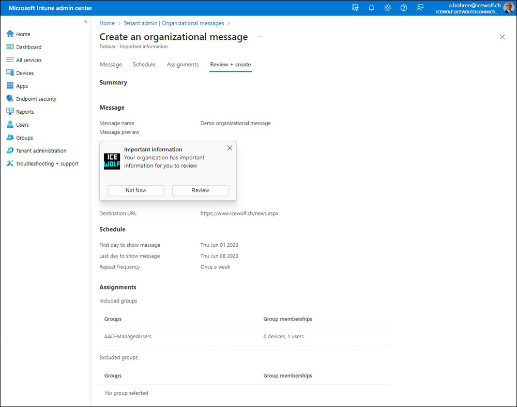Open Troubleshooting + support tools icon
This screenshot has height=407, width=517.
[x=10, y=163]
